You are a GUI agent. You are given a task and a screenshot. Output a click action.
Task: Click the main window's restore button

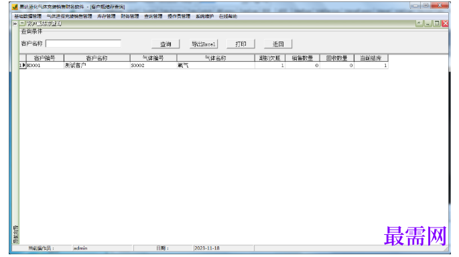(x=425, y=5)
